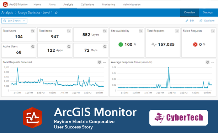Click the 0 % failed requests value
Image resolution: width=218 pixels, height=133 pixels.
(202, 45)
